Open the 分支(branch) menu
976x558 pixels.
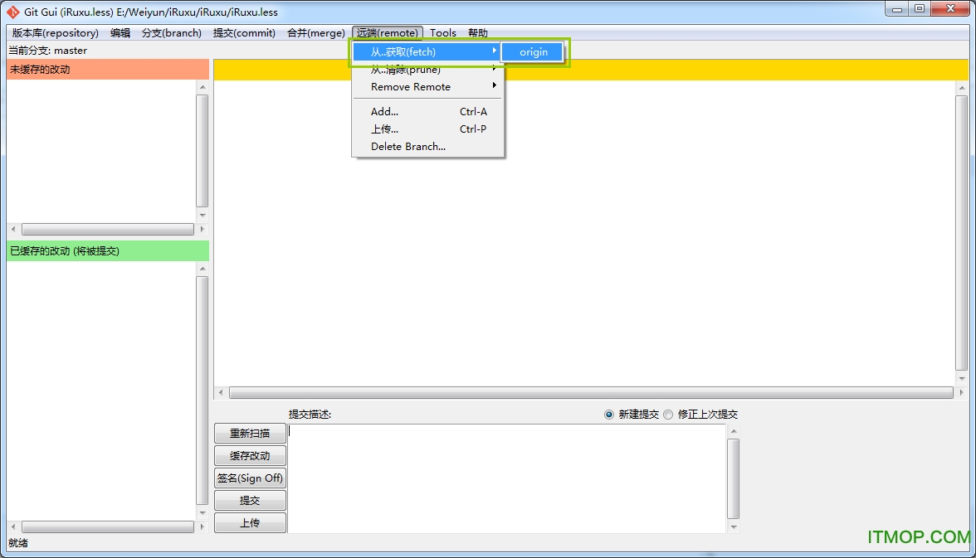coord(172,32)
